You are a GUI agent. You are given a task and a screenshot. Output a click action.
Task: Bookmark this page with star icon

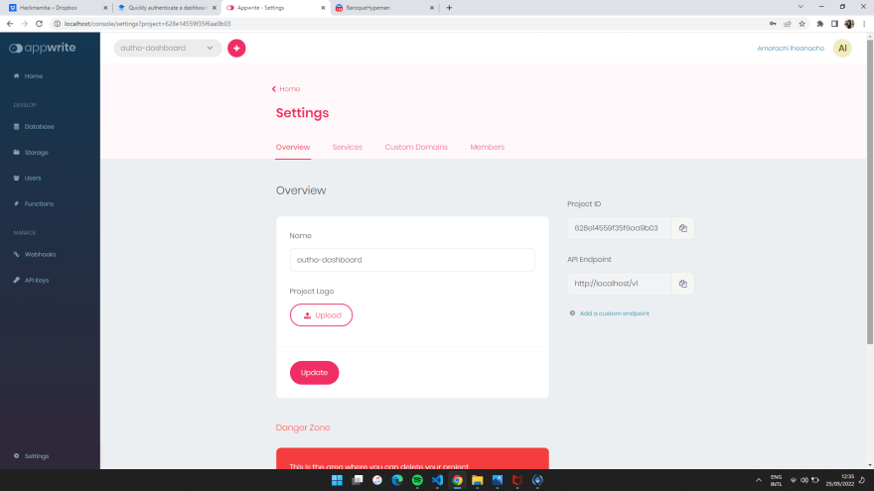coord(802,24)
